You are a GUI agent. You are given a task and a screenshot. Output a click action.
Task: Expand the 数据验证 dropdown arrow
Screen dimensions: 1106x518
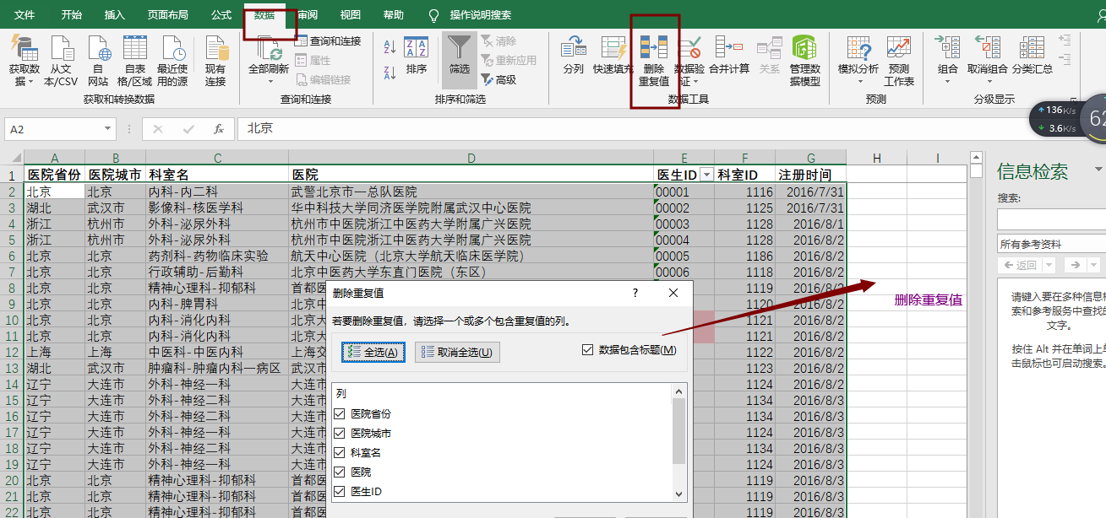pyautogui.click(x=695, y=82)
